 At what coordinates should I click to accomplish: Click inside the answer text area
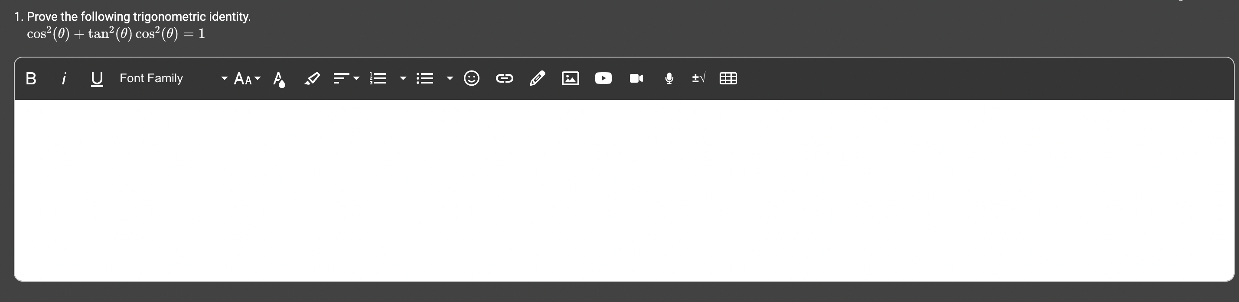624,190
